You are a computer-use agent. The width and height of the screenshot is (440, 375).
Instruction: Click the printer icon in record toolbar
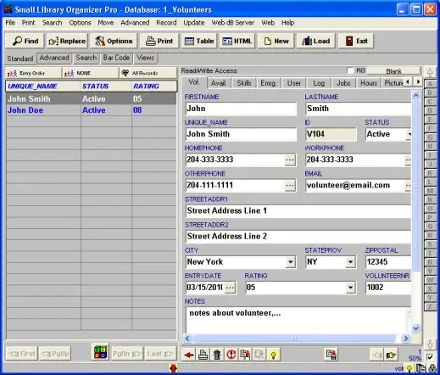(x=203, y=355)
